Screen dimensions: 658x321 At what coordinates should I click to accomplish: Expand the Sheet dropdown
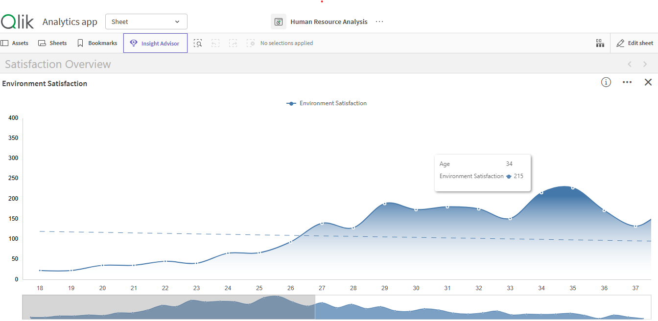146,22
